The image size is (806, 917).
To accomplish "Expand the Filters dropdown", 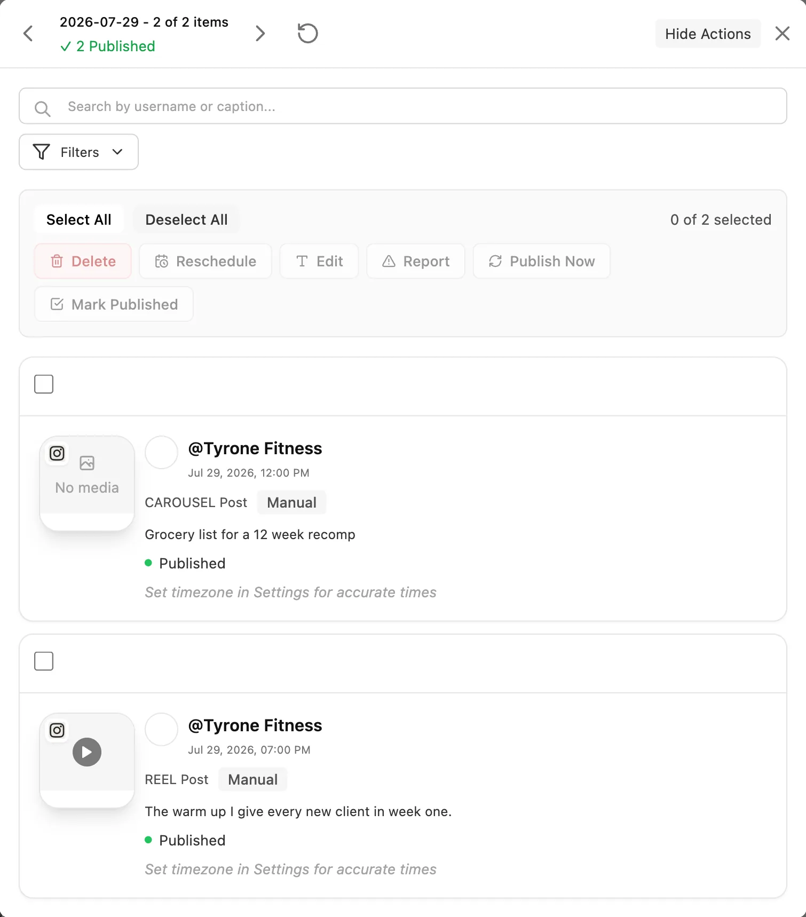I will pos(79,152).
